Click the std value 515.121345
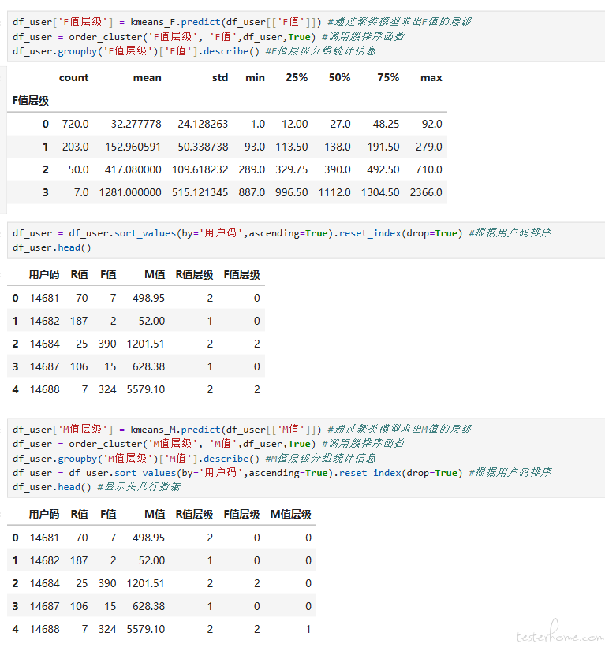Screen dimensions: 605x651 pyautogui.click(x=203, y=192)
